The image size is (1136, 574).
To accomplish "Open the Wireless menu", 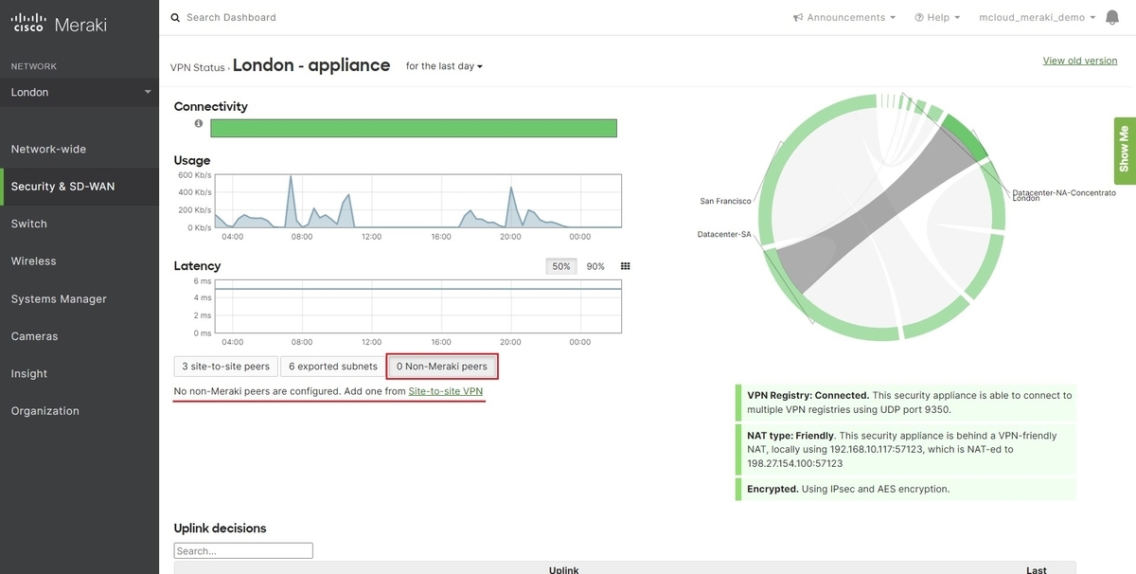I will tap(80, 260).
